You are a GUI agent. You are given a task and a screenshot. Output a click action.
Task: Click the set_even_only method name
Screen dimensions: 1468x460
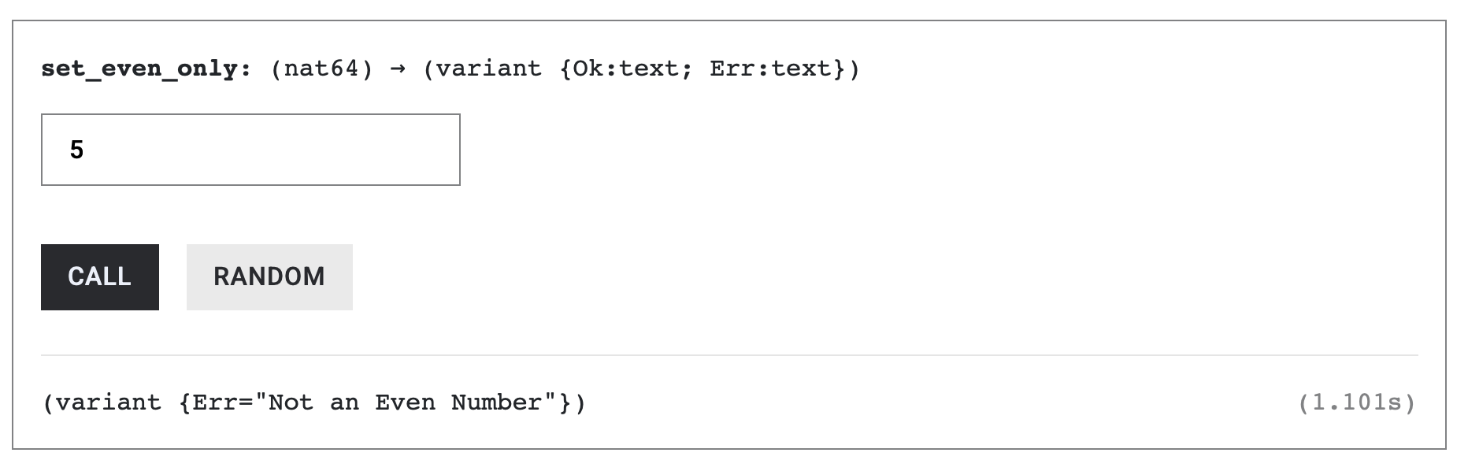point(139,69)
